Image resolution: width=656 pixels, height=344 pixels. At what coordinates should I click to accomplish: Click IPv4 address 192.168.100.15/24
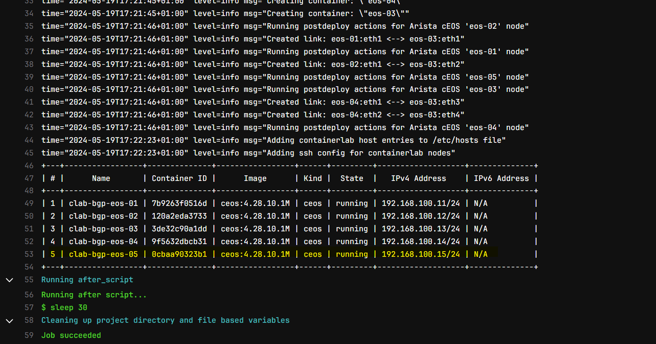(x=421, y=254)
